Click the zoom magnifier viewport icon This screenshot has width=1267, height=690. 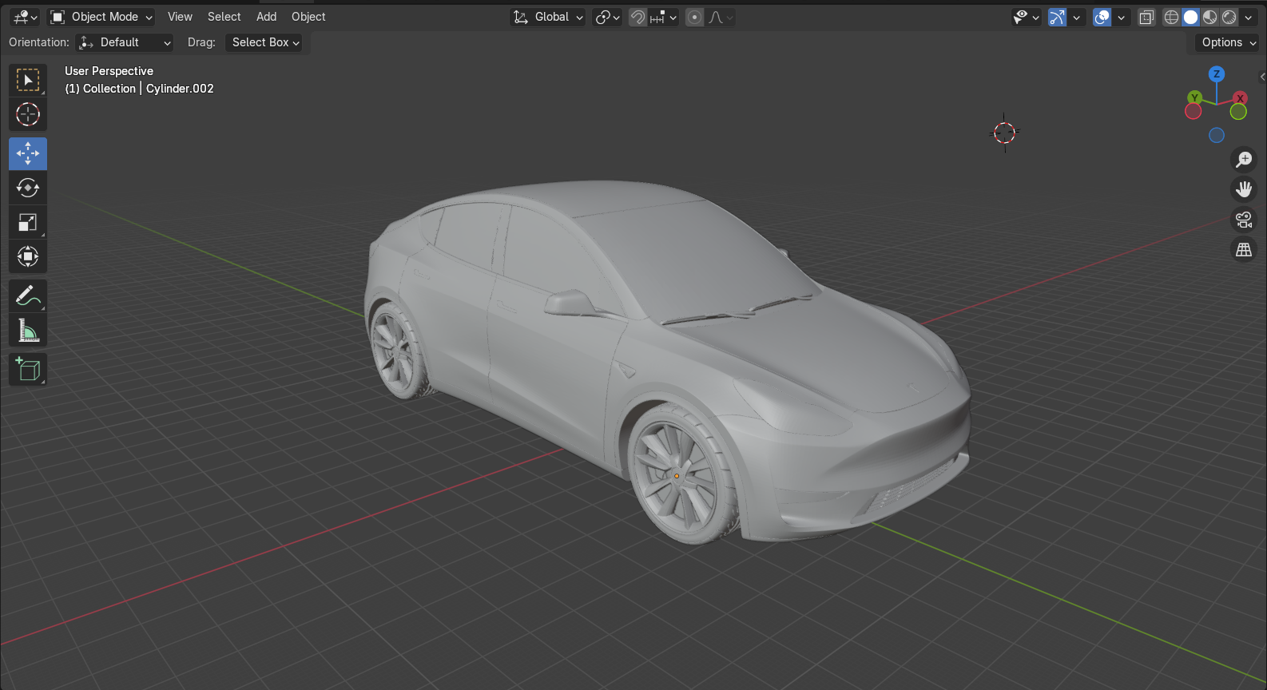point(1244,159)
